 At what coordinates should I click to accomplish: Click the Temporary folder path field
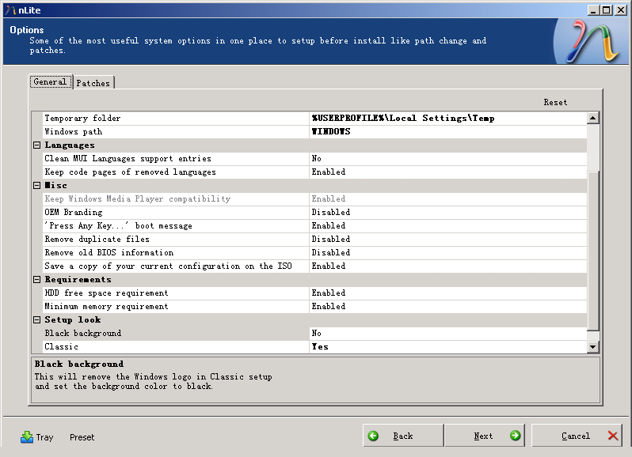(x=447, y=119)
